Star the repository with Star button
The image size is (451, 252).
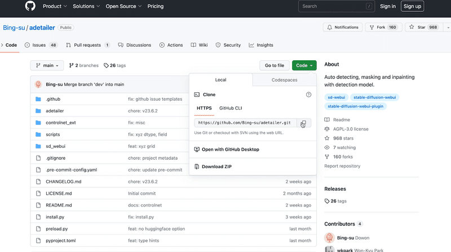423,27
